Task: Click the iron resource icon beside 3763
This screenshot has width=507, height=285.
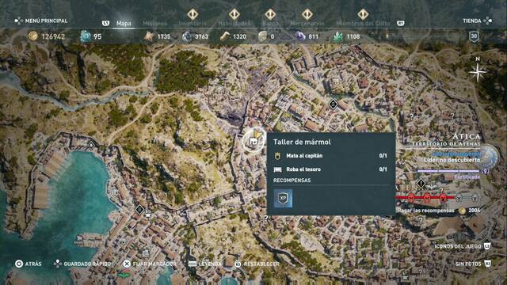Action: point(187,36)
